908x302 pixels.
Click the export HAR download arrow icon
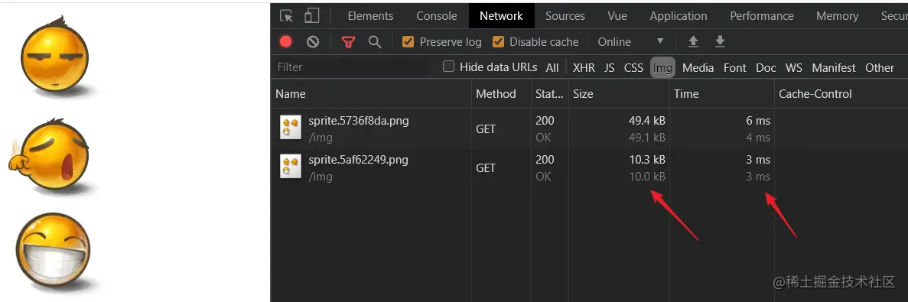click(x=720, y=41)
